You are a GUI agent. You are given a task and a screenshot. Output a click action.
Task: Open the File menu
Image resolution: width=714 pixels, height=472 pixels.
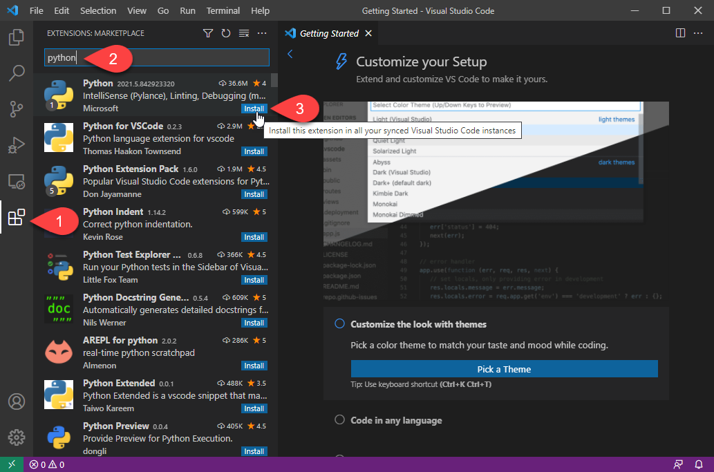coord(37,10)
